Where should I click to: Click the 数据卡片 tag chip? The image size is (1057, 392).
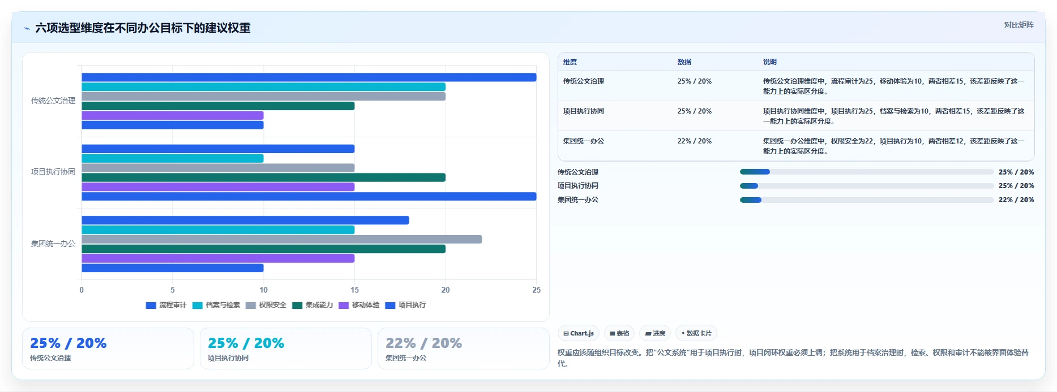coord(696,333)
